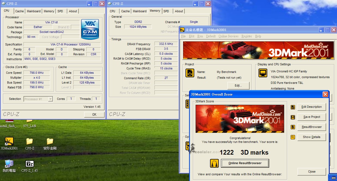Open the Register menu in 3DMark2001
Screen dimensions: 337x181
[x=247, y=36]
